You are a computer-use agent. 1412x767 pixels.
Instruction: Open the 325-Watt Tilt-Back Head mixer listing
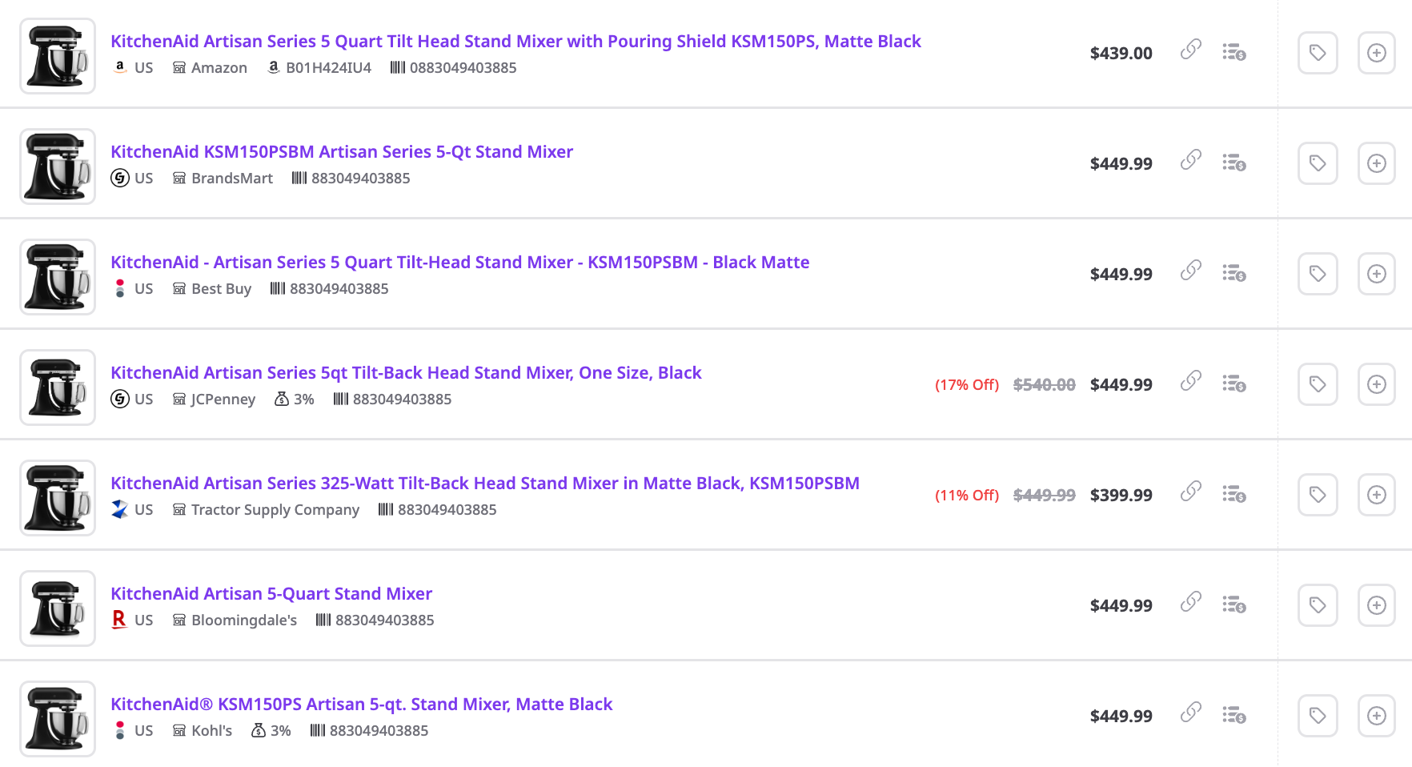coord(485,483)
